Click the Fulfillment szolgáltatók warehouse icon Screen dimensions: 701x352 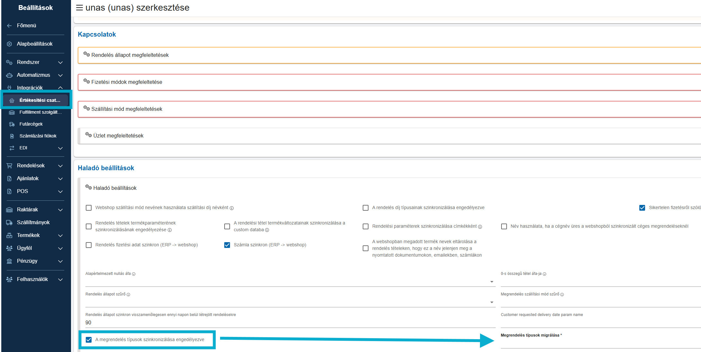click(12, 112)
